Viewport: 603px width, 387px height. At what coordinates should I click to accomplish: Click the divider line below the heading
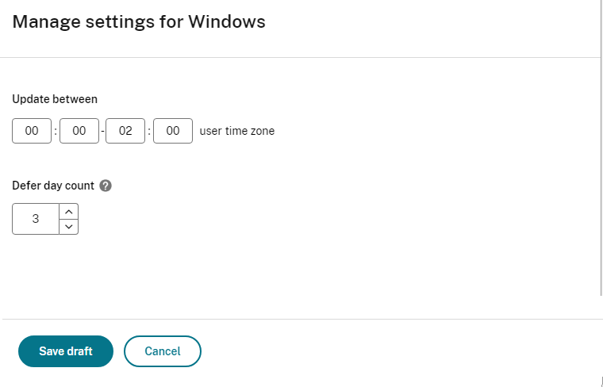[301, 57]
